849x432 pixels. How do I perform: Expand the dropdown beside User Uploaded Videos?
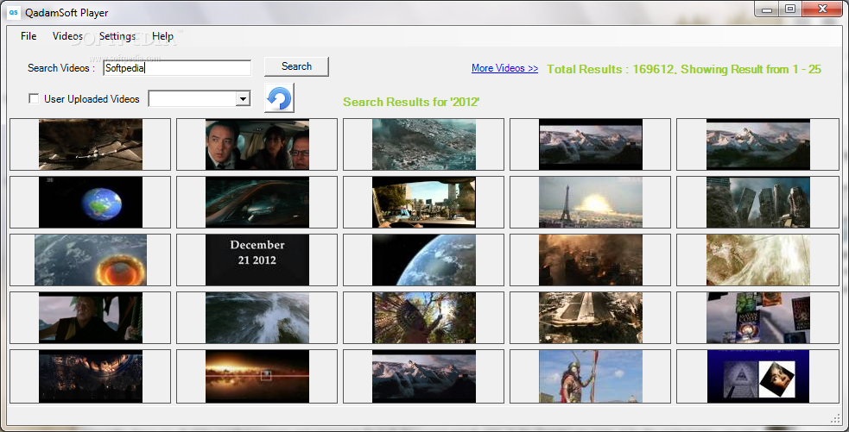[x=243, y=98]
